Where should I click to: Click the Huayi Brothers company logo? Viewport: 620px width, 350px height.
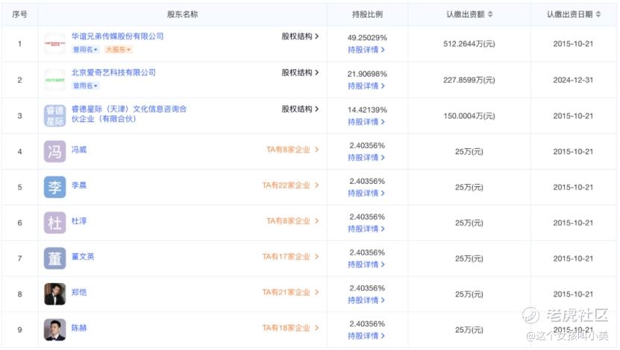(x=54, y=44)
